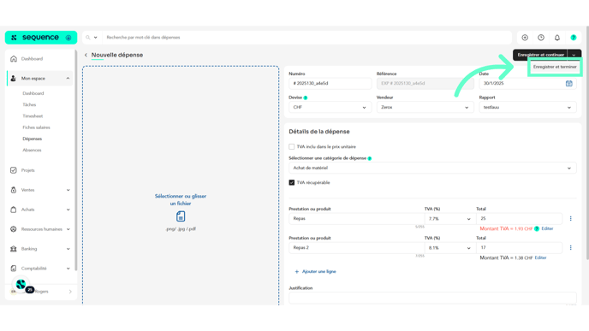Click the Date field 30/1/2025

point(527,83)
